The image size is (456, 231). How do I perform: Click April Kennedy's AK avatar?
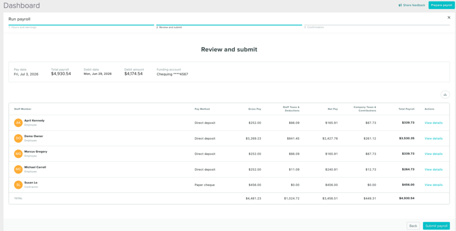[x=18, y=122]
